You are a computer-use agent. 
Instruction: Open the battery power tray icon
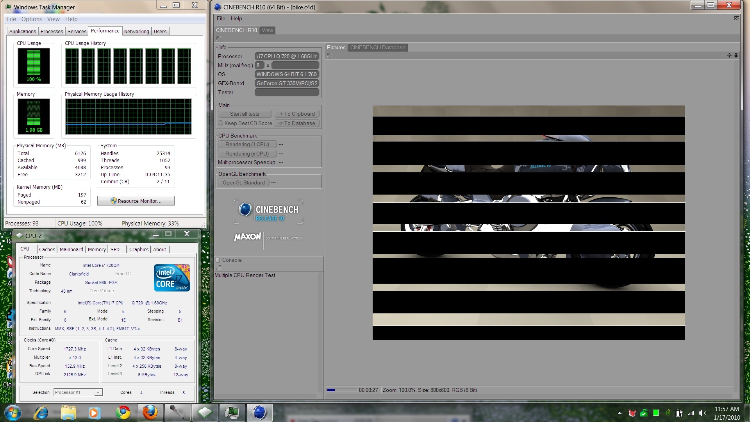(679, 413)
